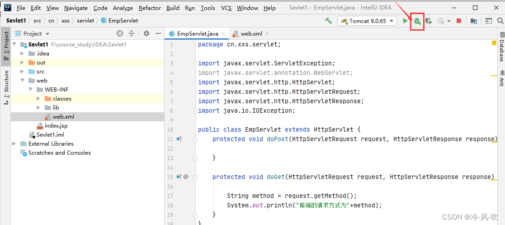
Task: Toggle the Database tool window side tab
Action: point(501,50)
